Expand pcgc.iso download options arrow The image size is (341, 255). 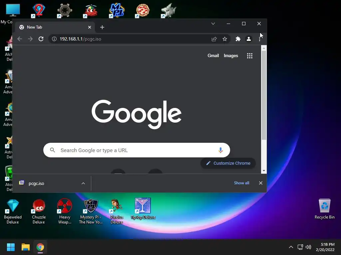tap(83, 183)
